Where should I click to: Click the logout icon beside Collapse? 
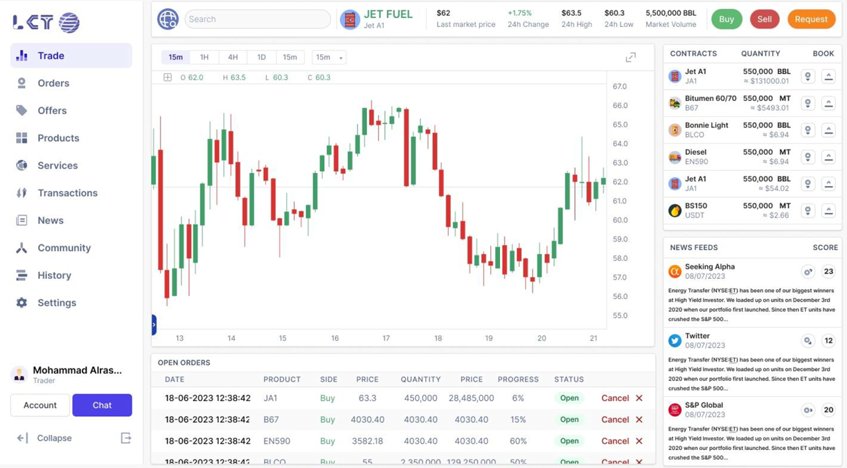(125, 438)
